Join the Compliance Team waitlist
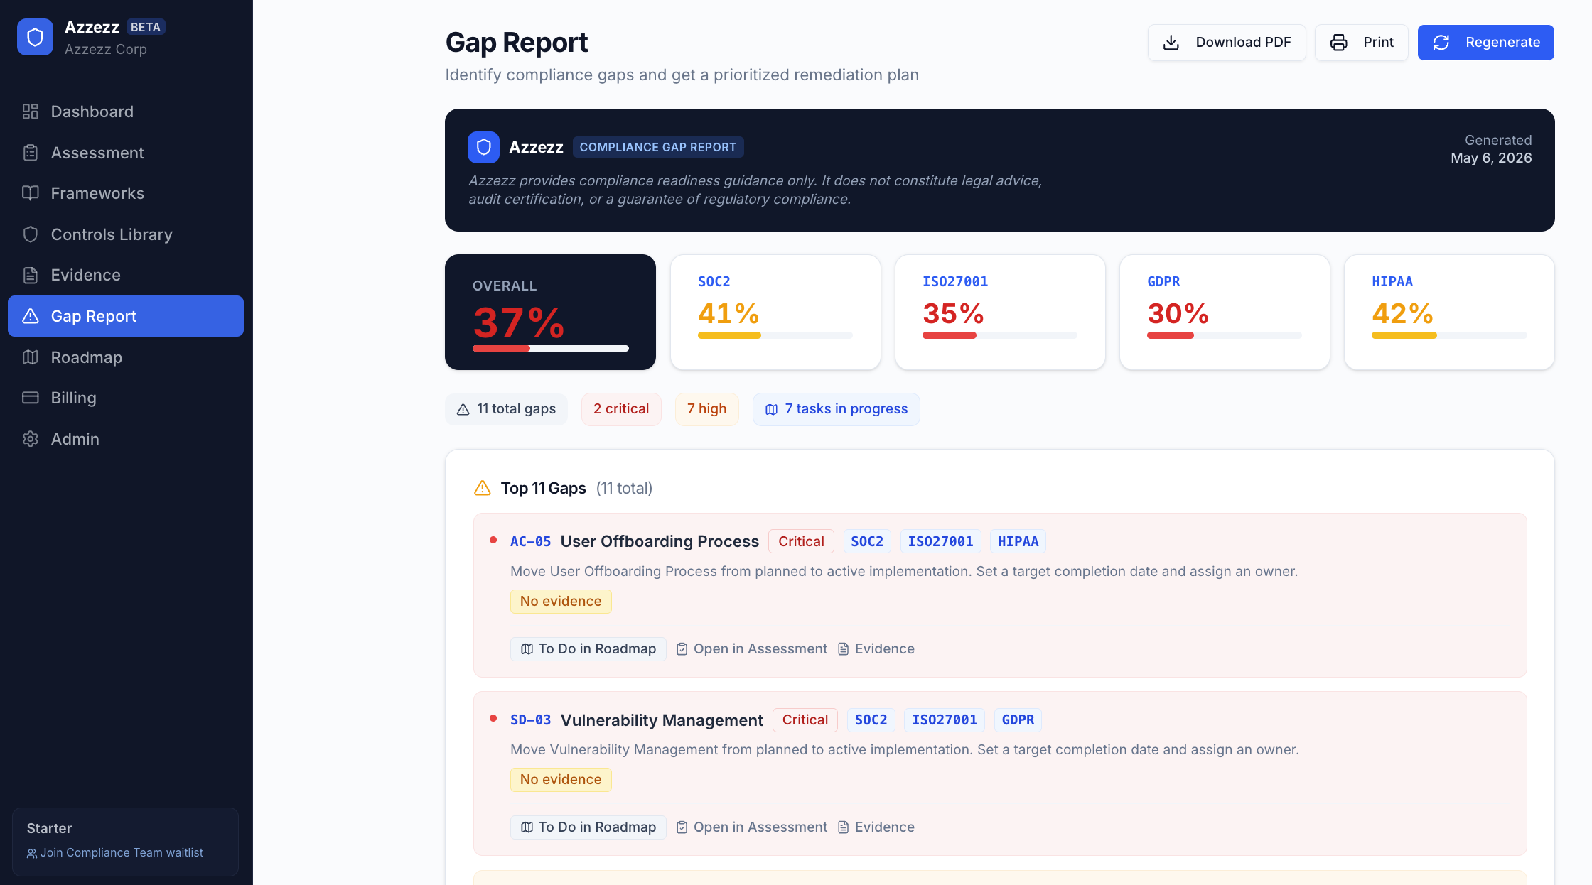 tap(115, 853)
